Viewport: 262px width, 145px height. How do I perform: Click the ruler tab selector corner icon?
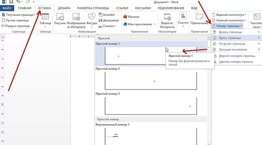pos(2,36)
